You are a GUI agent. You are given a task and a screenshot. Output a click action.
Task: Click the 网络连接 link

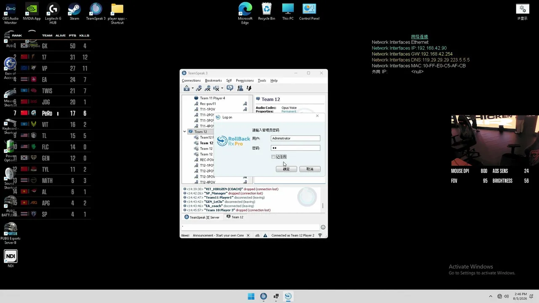419,37
